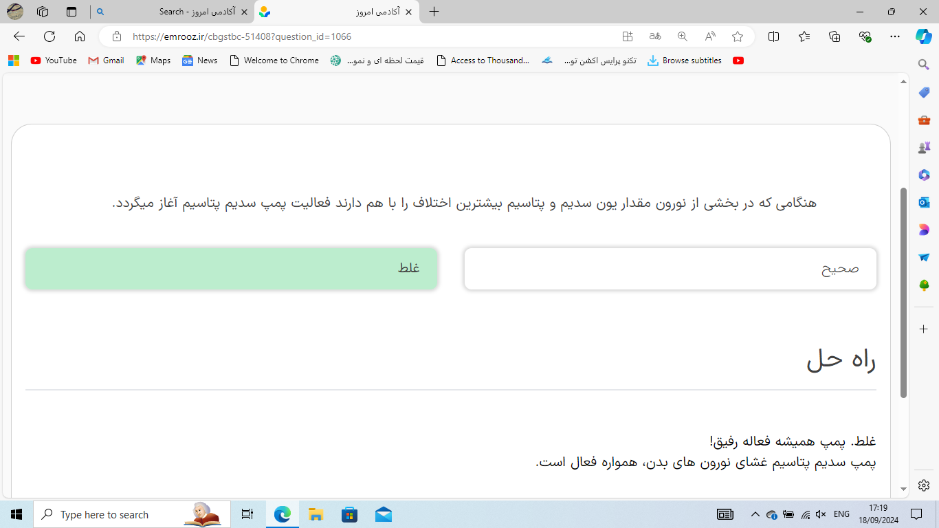Switch to the Search - آکادمی امروز tab
The height and width of the screenshot is (528, 939).
172,12
